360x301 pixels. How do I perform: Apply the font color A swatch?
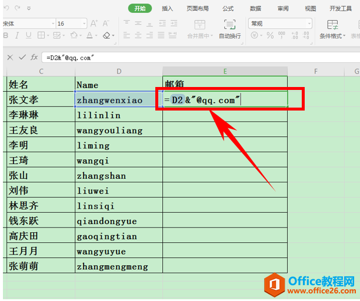click(x=89, y=35)
